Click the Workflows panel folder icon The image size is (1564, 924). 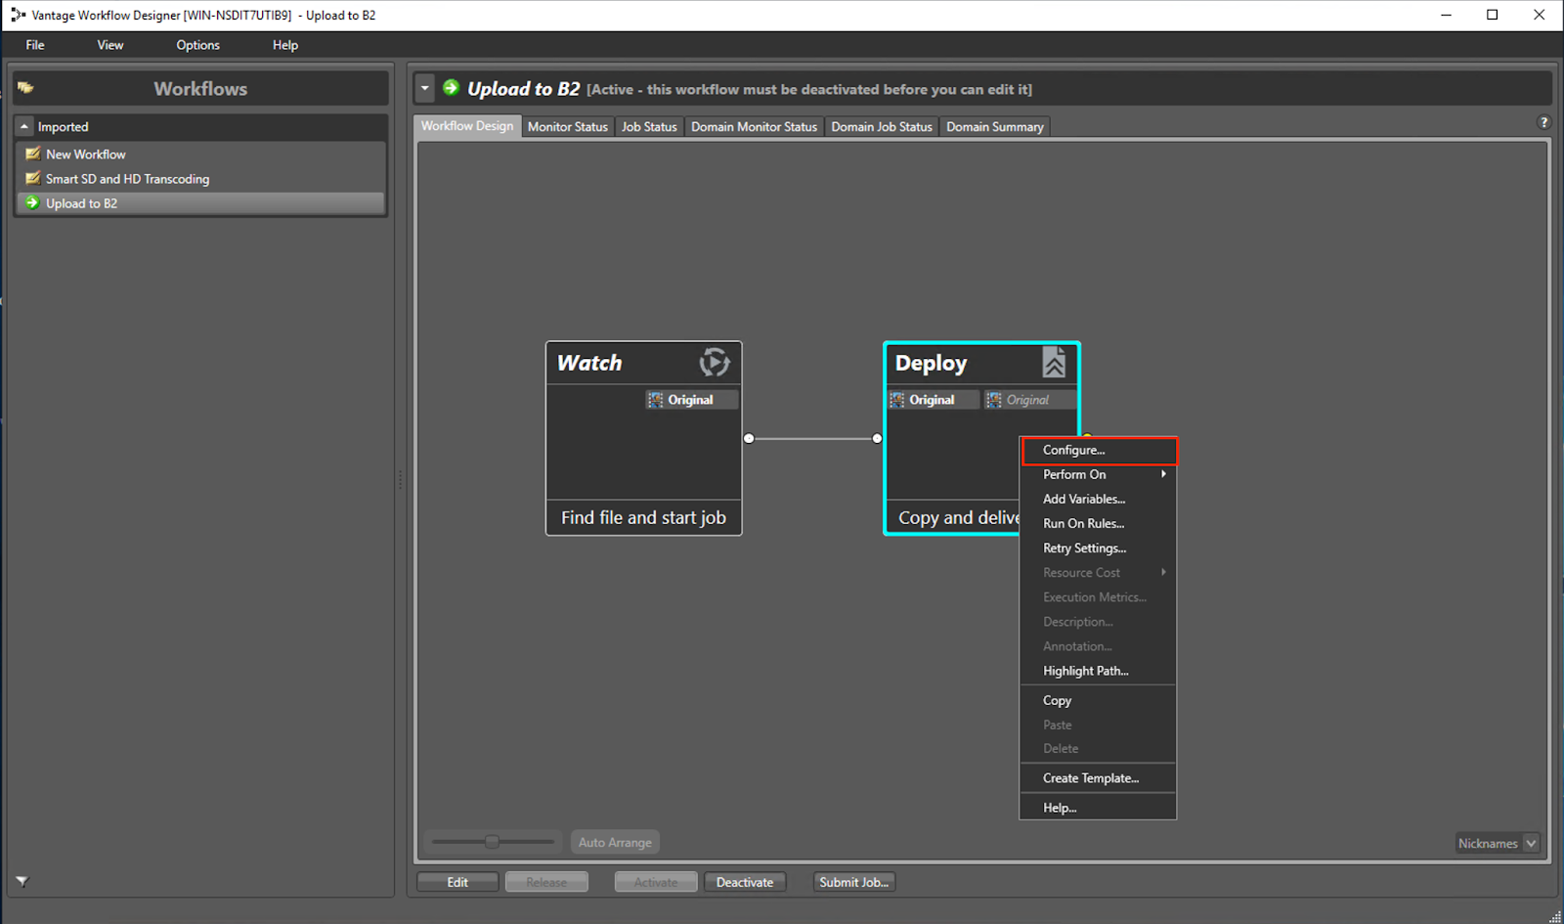[x=25, y=88]
